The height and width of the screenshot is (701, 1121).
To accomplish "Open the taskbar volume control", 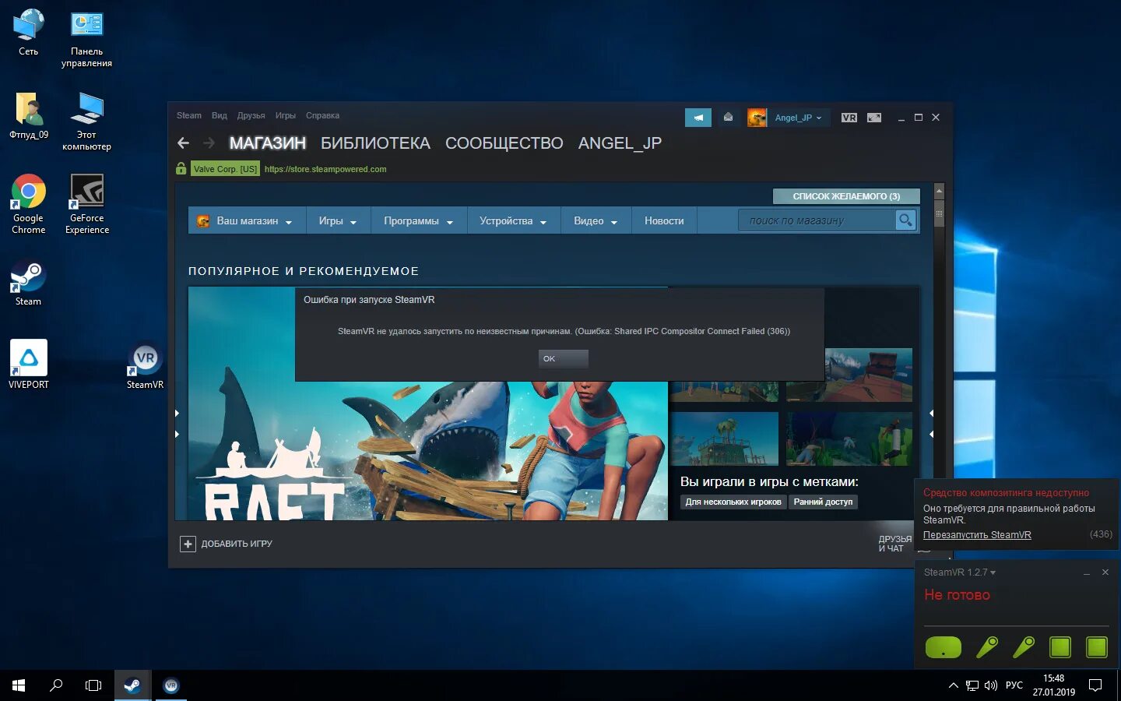I will (991, 685).
